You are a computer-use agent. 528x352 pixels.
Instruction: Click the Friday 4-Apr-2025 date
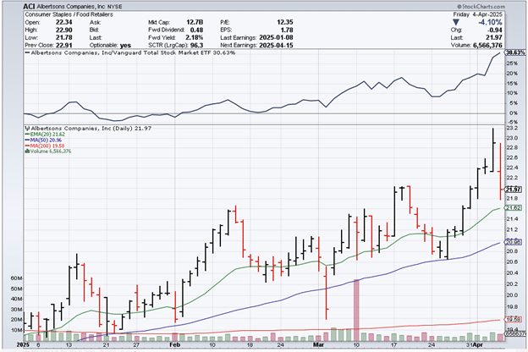click(477, 14)
